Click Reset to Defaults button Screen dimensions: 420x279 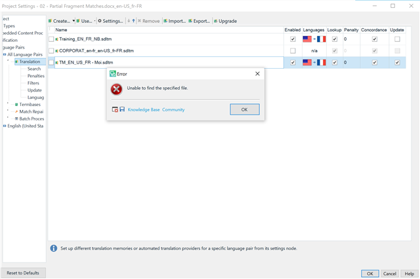23,273
